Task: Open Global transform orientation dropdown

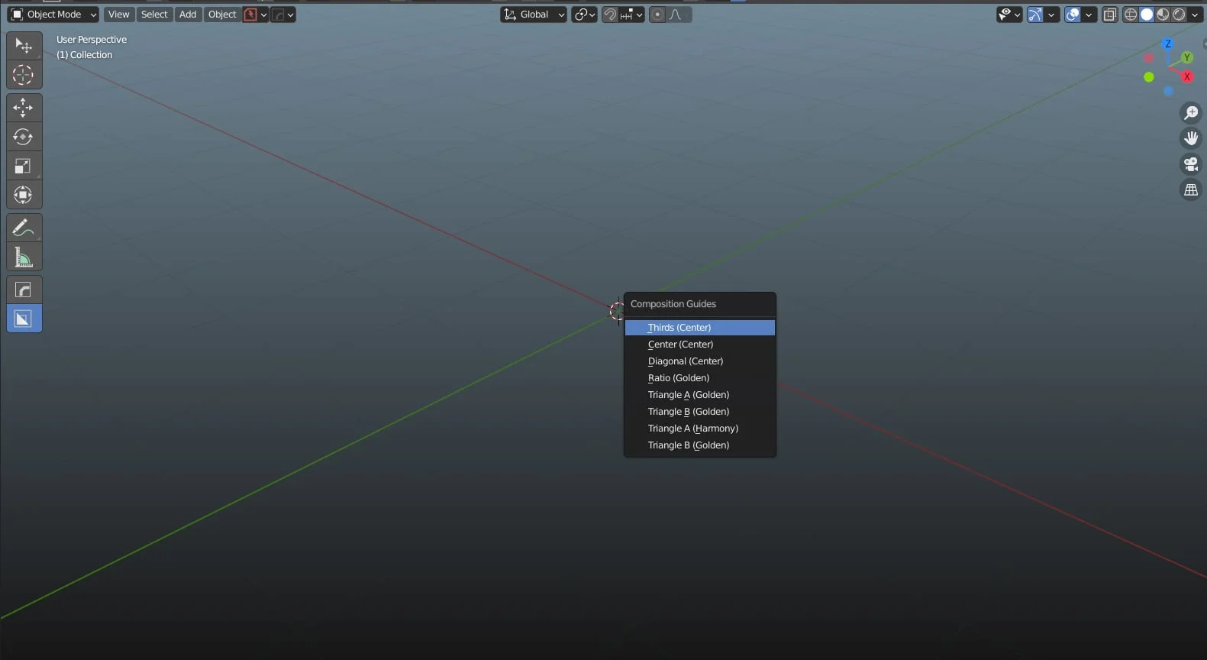Action: 534,15
